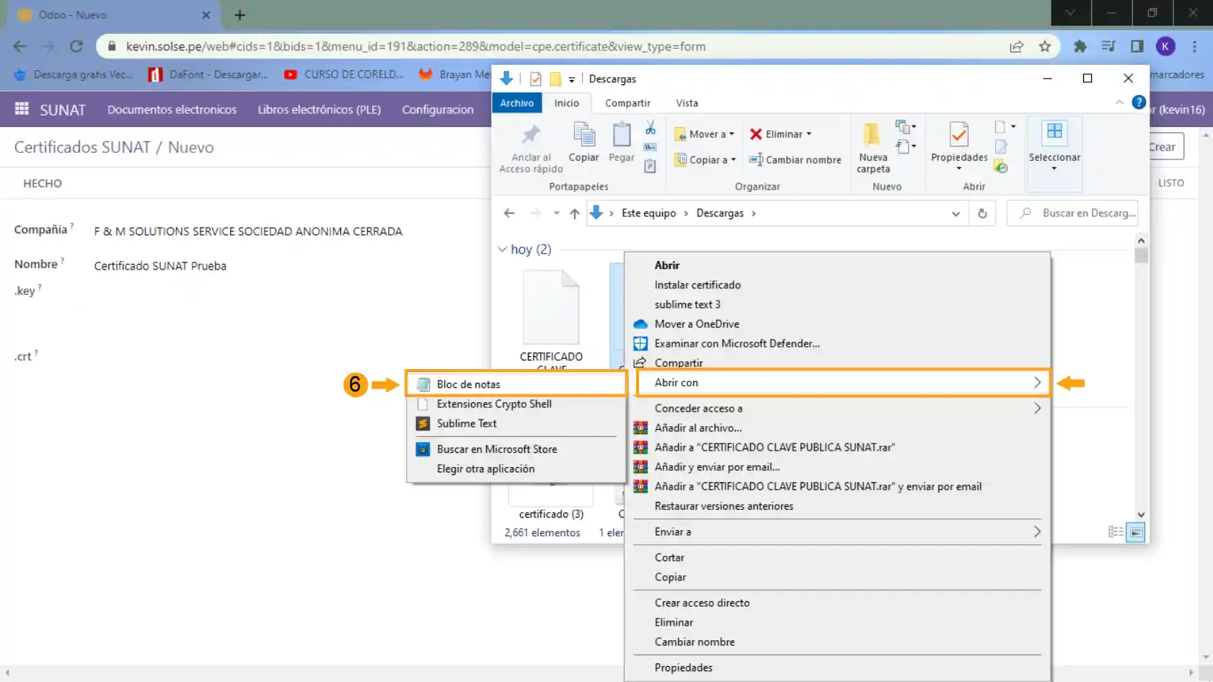Click the Explorer help question mark icon
This screenshot has height=682, width=1213.
pyautogui.click(x=1138, y=102)
